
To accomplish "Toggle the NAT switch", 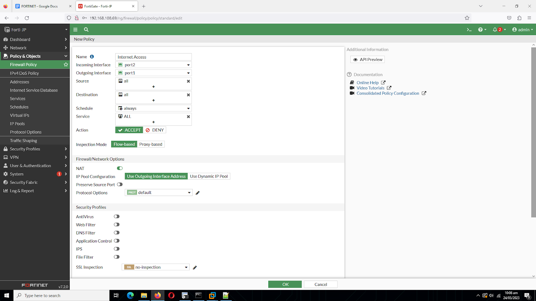I will (120, 168).
